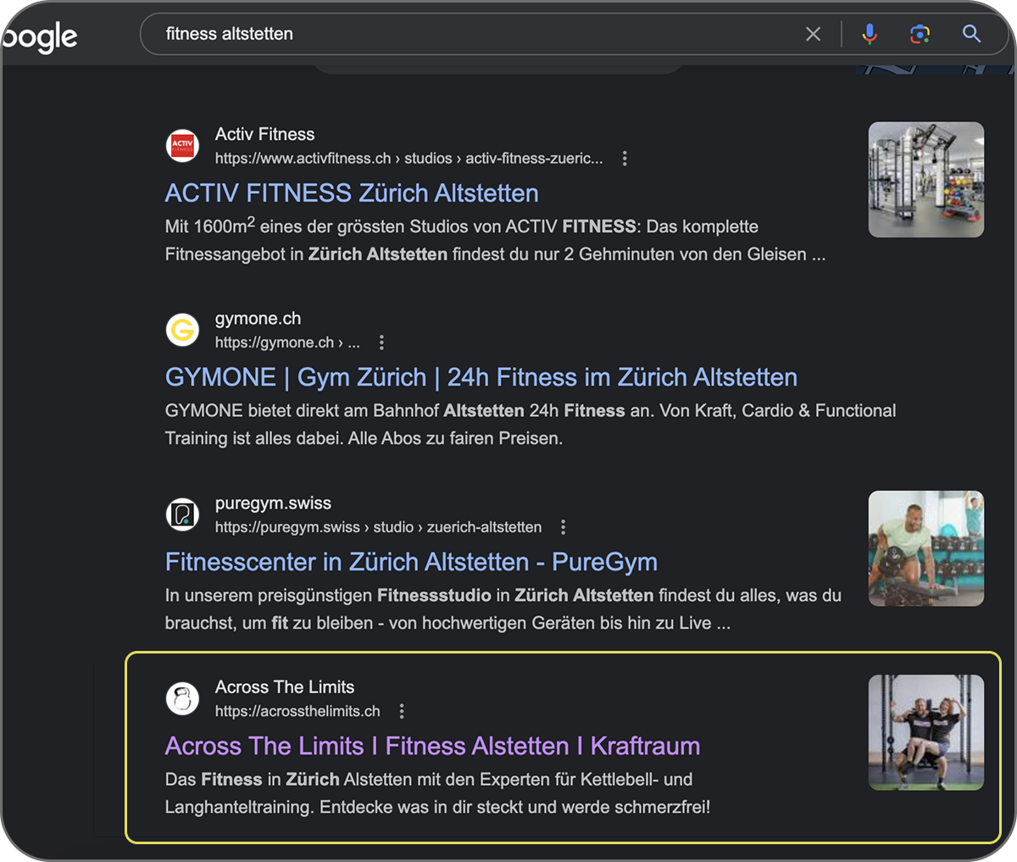The image size is (1017, 862).
Task: Click the snippet starting "In unserem preisgünstigen Fitnessstudio"
Action: 503,609
